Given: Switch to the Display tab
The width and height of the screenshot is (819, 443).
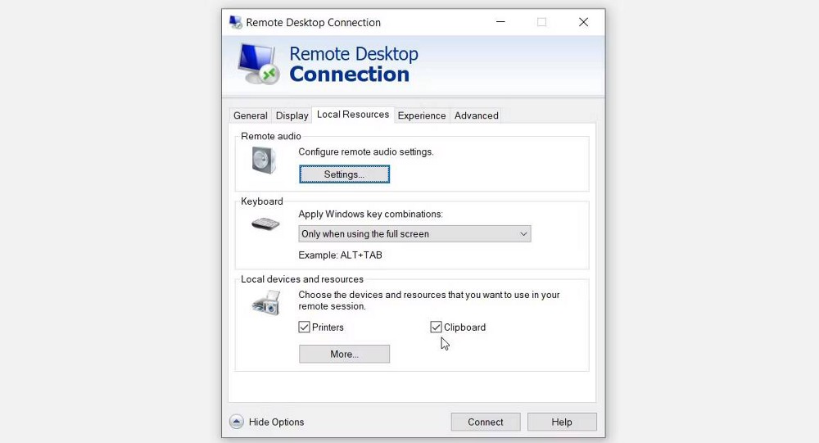Looking at the screenshot, I should [x=292, y=115].
